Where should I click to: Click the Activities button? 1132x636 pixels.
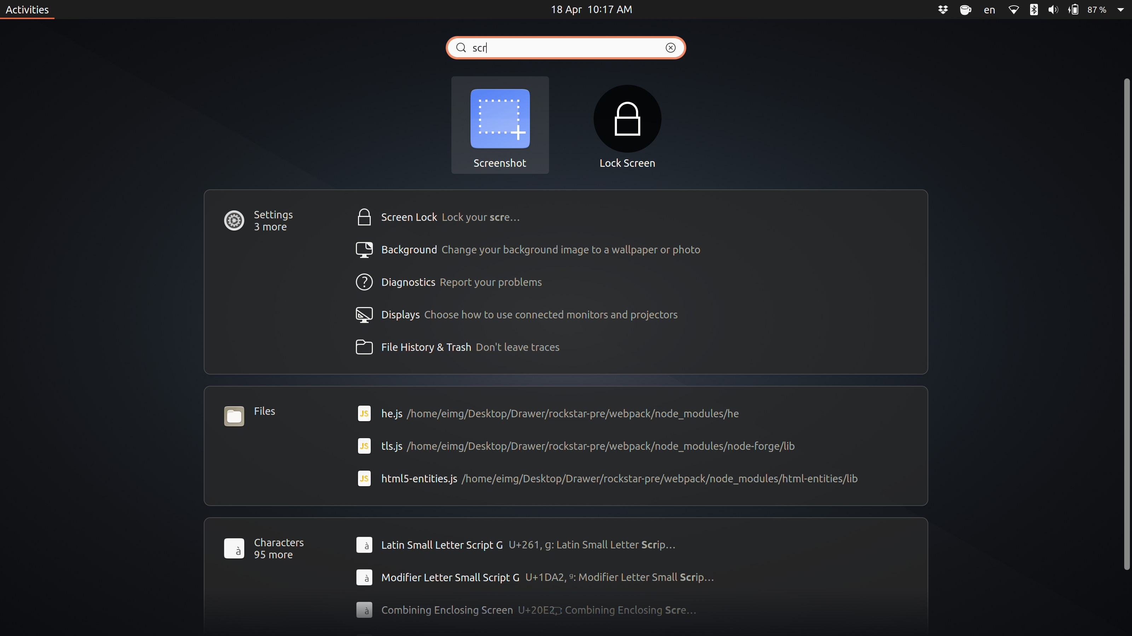pyautogui.click(x=27, y=10)
